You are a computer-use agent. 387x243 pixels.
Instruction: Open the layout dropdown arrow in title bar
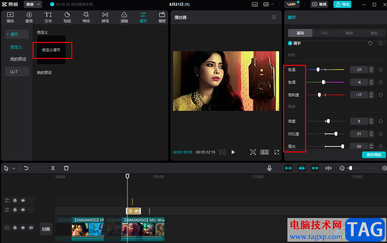(272, 4)
